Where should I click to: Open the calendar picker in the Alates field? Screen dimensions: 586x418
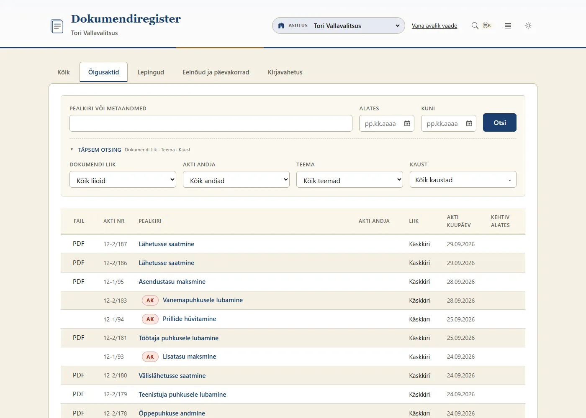407,123
